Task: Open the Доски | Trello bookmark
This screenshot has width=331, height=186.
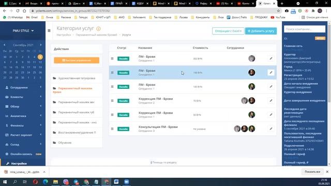Action: click(237, 17)
